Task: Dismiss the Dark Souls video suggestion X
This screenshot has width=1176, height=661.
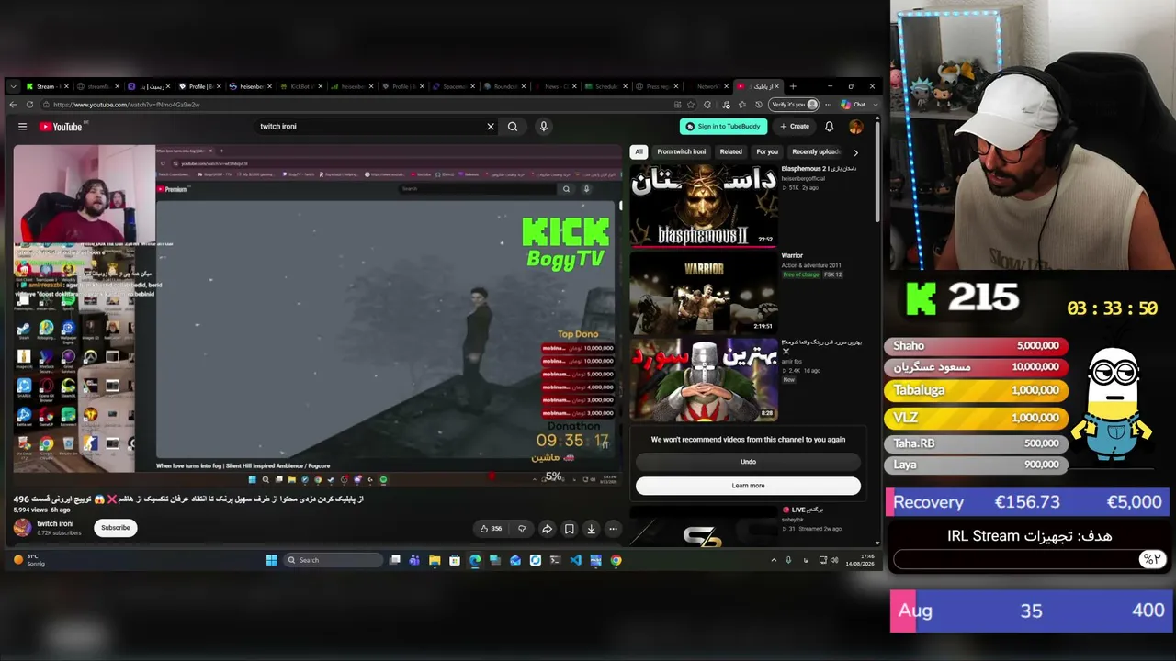Action: click(786, 352)
